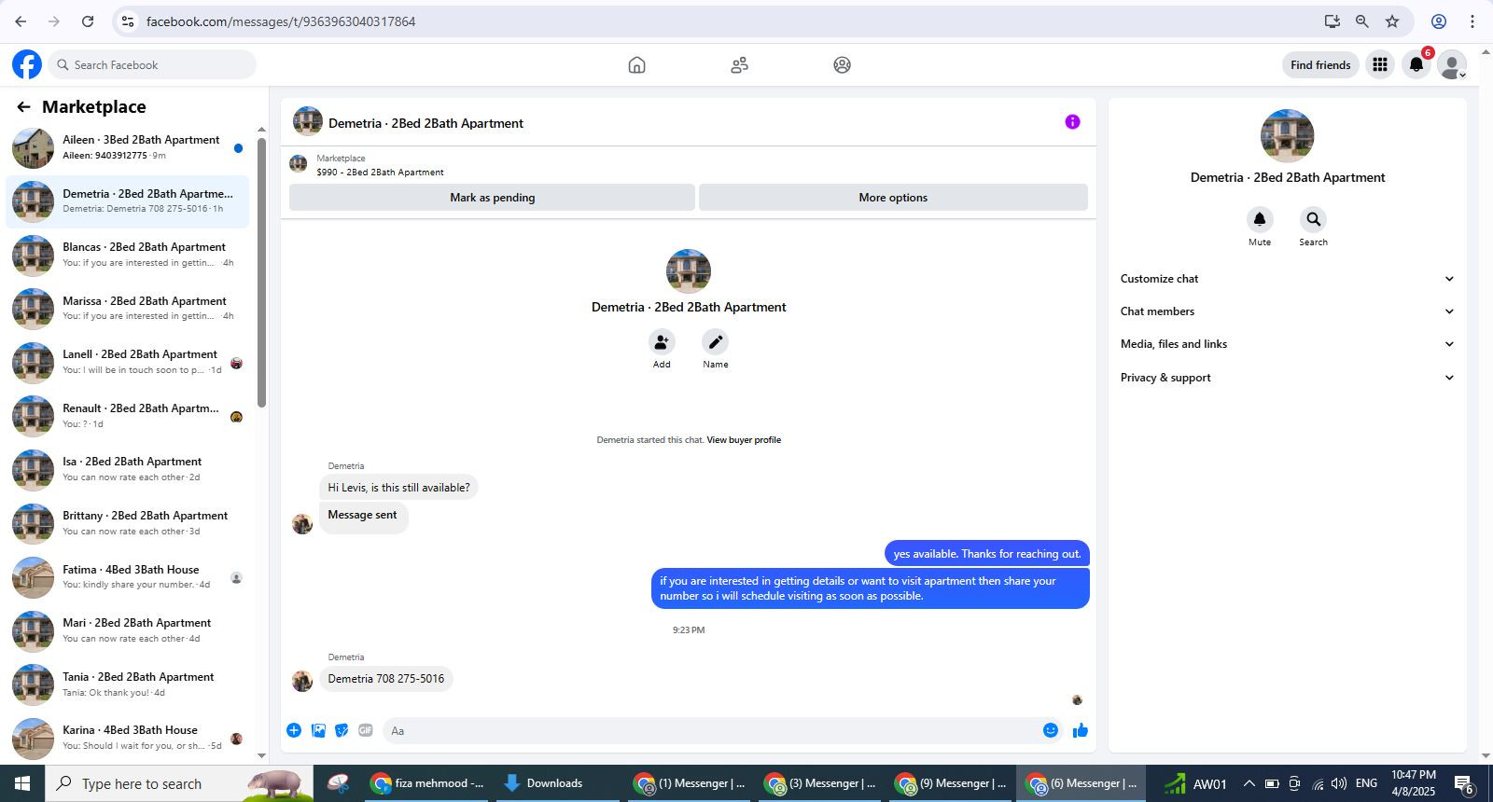The height and width of the screenshot is (802, 1493).
Task: Open View buyer profile link
Action: click(744, 440)
